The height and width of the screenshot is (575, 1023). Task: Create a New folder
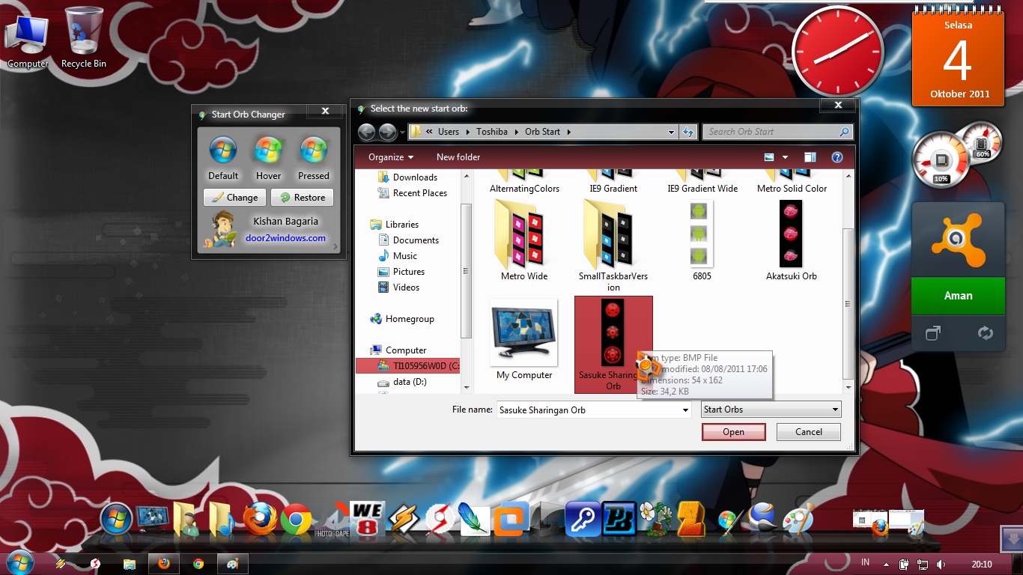458,157
